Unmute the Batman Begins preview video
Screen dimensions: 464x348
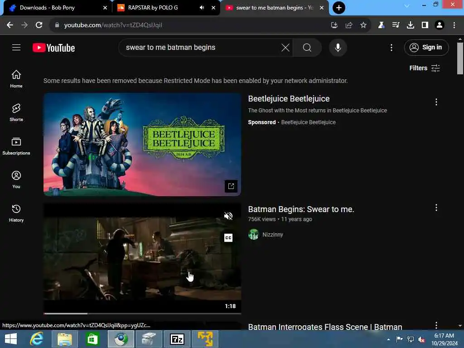point(228,216)
